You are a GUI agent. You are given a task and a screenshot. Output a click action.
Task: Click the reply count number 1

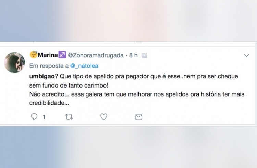[44, 117]
